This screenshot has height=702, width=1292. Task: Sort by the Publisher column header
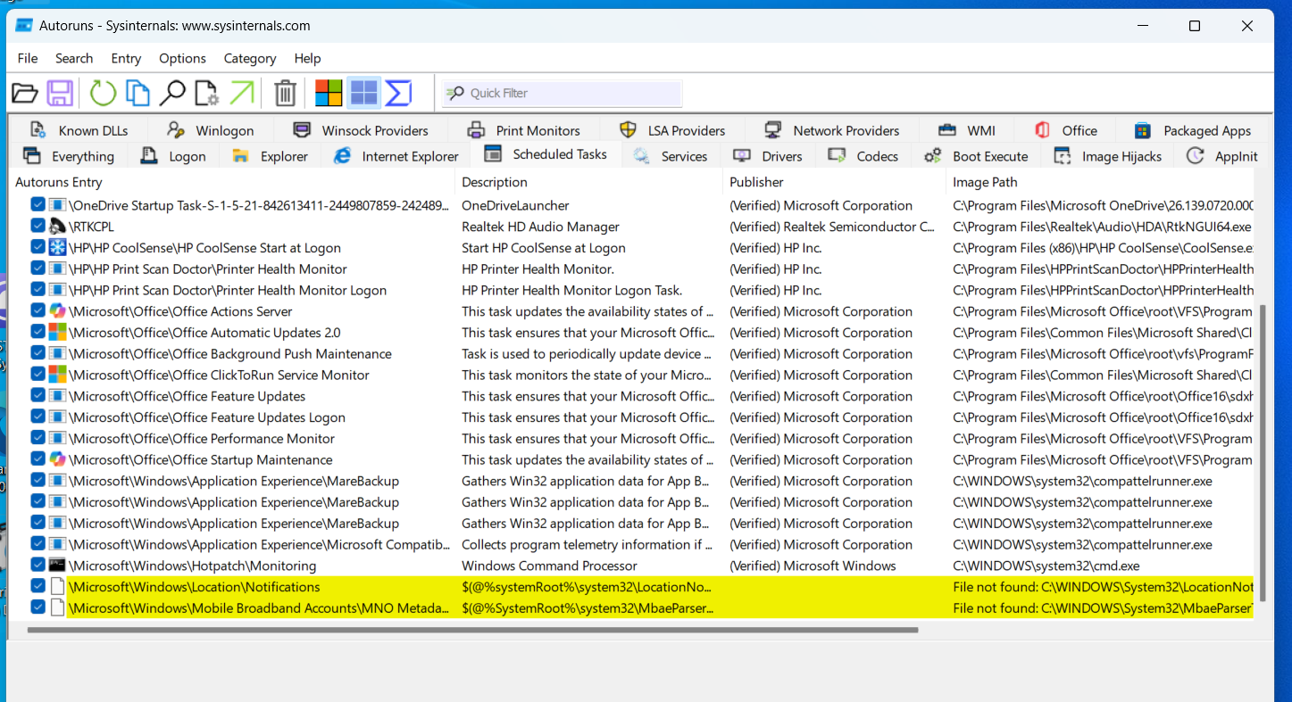835,182
